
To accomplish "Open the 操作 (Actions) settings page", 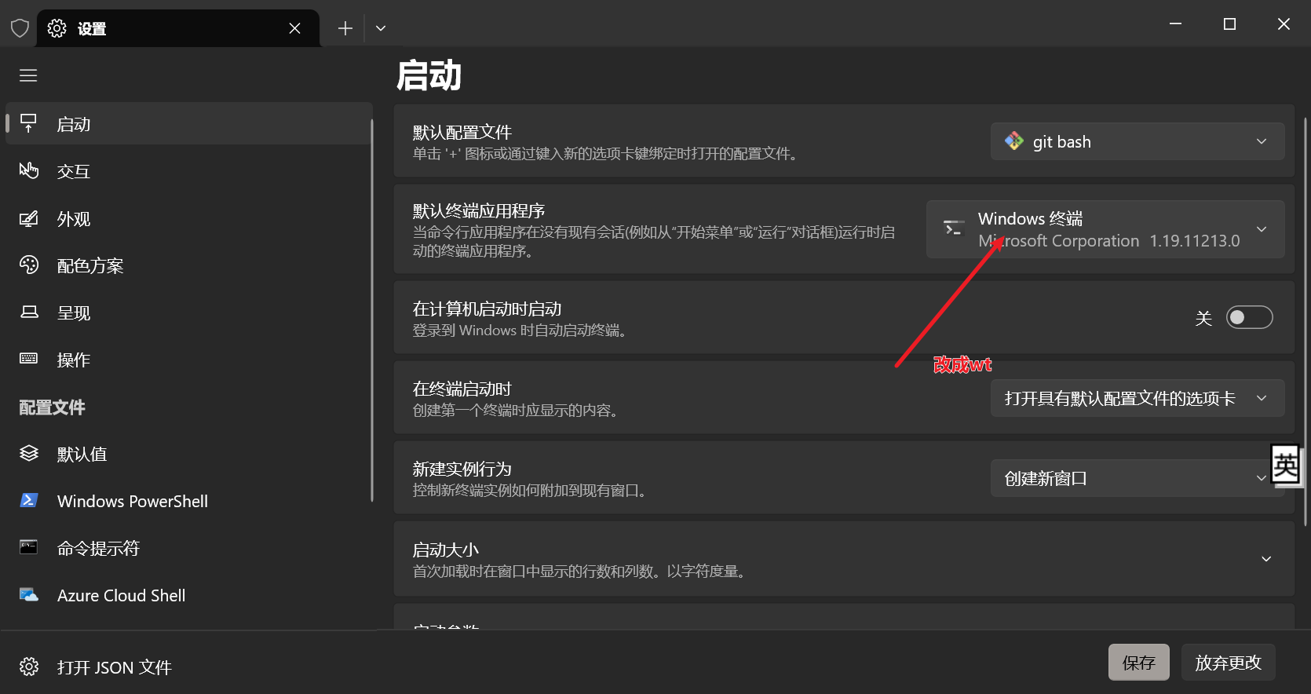I will 74,360.
